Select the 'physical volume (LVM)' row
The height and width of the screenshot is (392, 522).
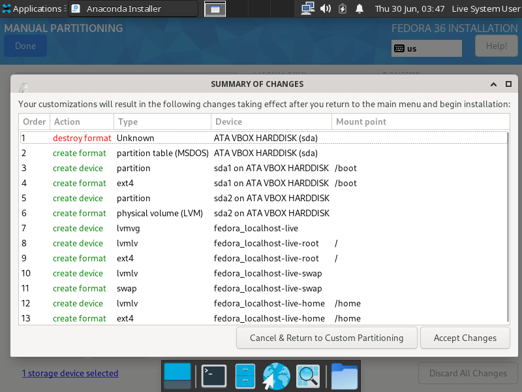(x=264, y=213)
